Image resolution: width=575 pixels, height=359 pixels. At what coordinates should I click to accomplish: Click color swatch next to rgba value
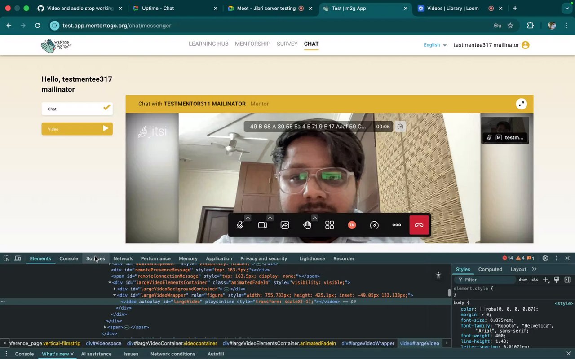[482, 309]
